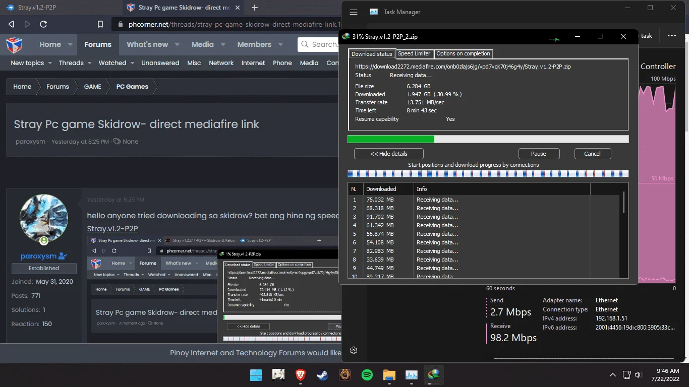Image resolution: width=689 pixels, height=387 pixels.
Task: Pause the Stray.v1.2-P2P_2.zip download
Action: pos(539,154)
